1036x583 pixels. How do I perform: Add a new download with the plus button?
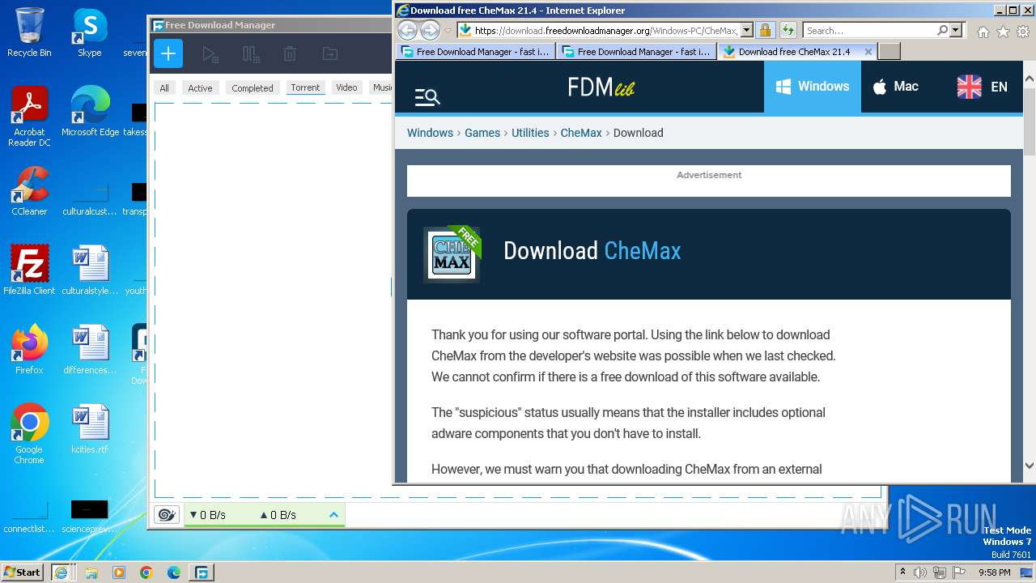point(168,54)
